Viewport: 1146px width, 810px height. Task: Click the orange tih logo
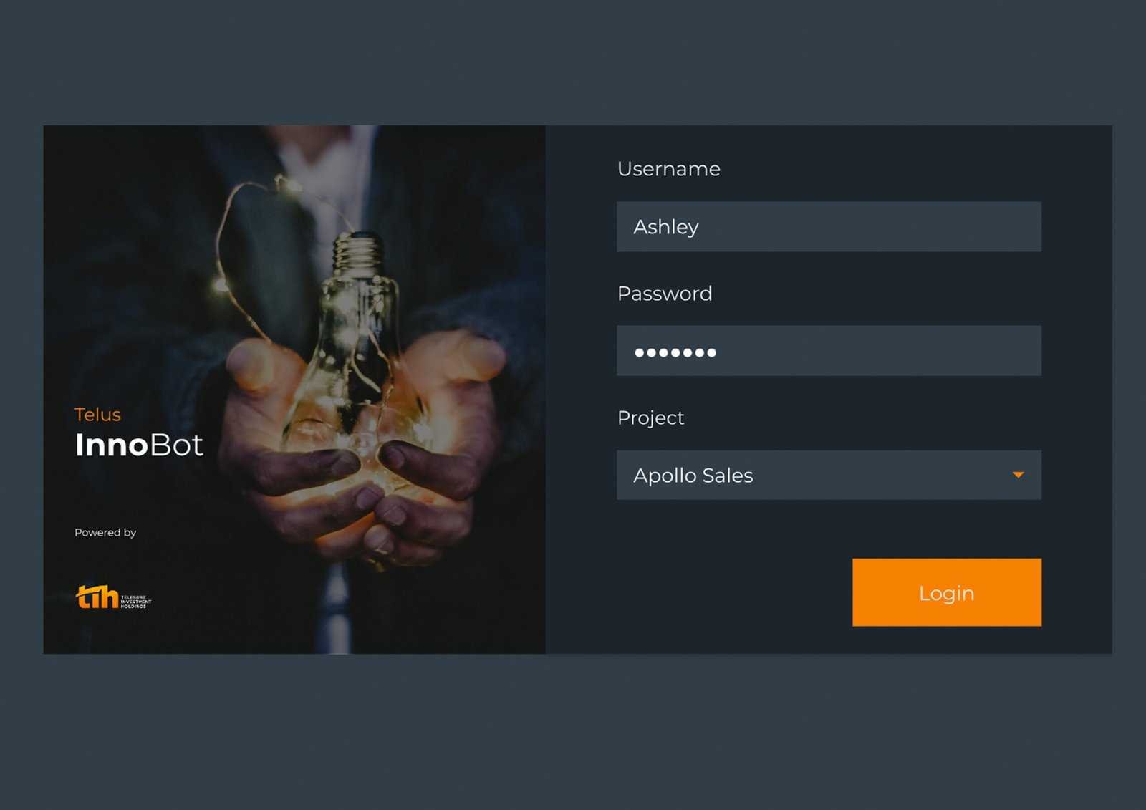click(97, 597)
